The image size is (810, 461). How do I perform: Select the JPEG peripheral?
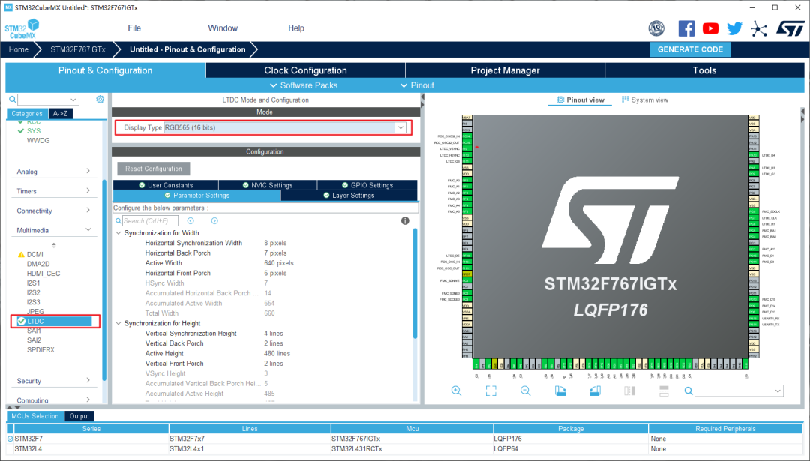pos(35,312)
